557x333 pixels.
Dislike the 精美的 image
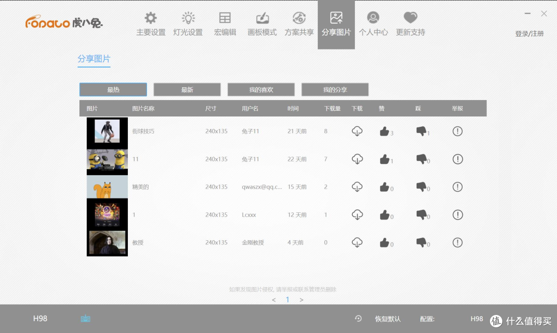421,187
